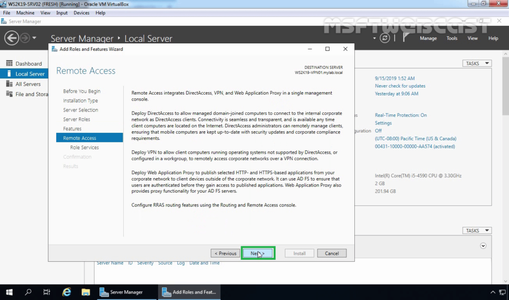The width and height of the screenshot is (509, 300).
Task: Click the forward navigation arrow icon
Action: point(25,38)
